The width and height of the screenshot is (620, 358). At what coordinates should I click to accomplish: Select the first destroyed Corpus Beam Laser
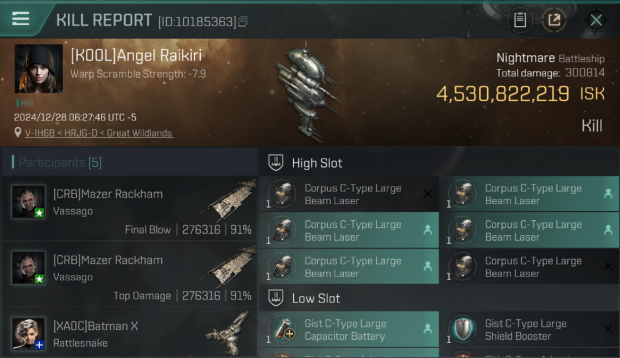tap(349, 194)
